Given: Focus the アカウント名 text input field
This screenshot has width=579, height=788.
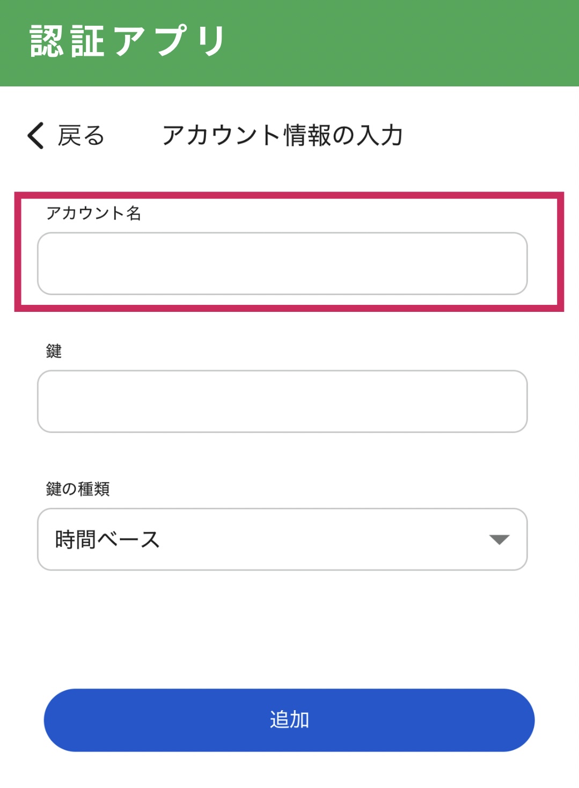Looking at the screenshot, I should point(282,264).
